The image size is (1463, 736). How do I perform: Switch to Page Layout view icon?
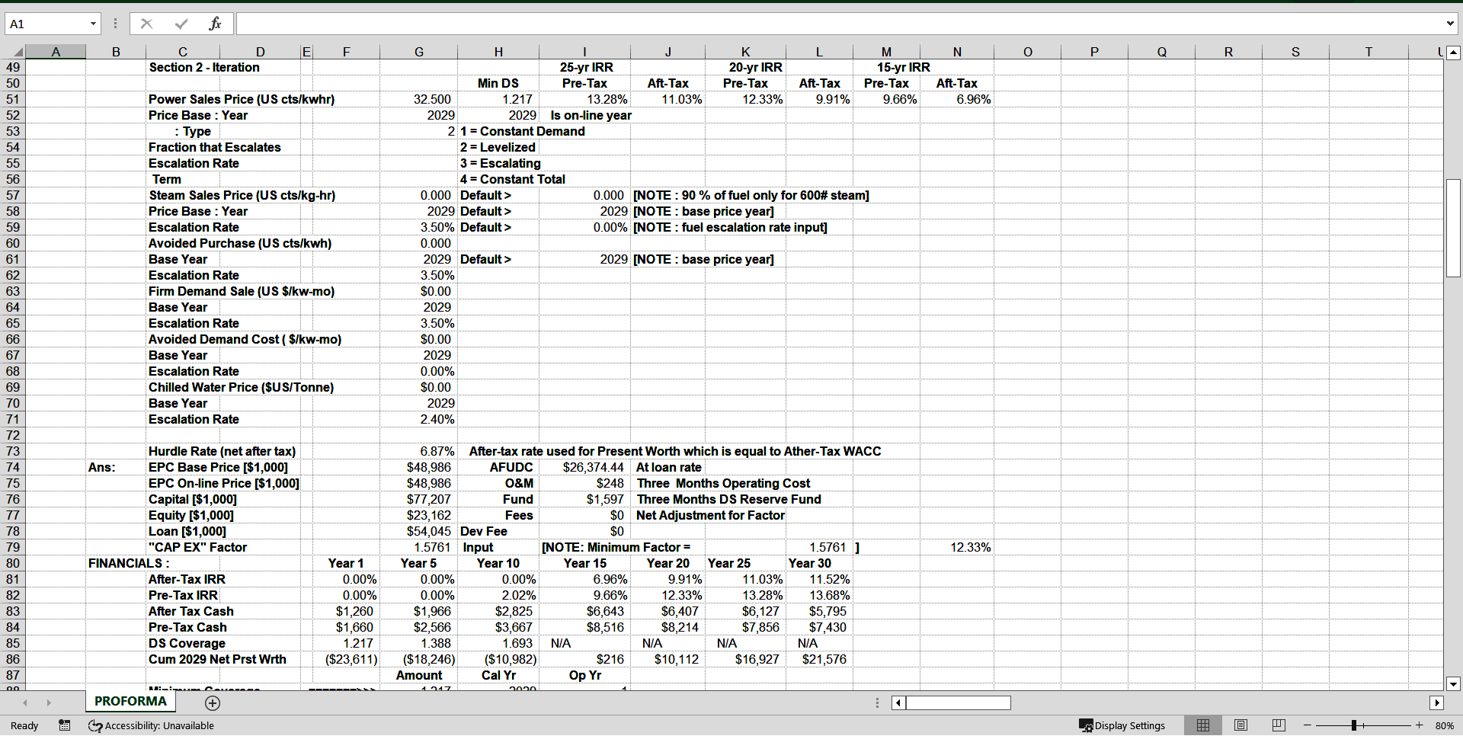[x=1241, y=725]
